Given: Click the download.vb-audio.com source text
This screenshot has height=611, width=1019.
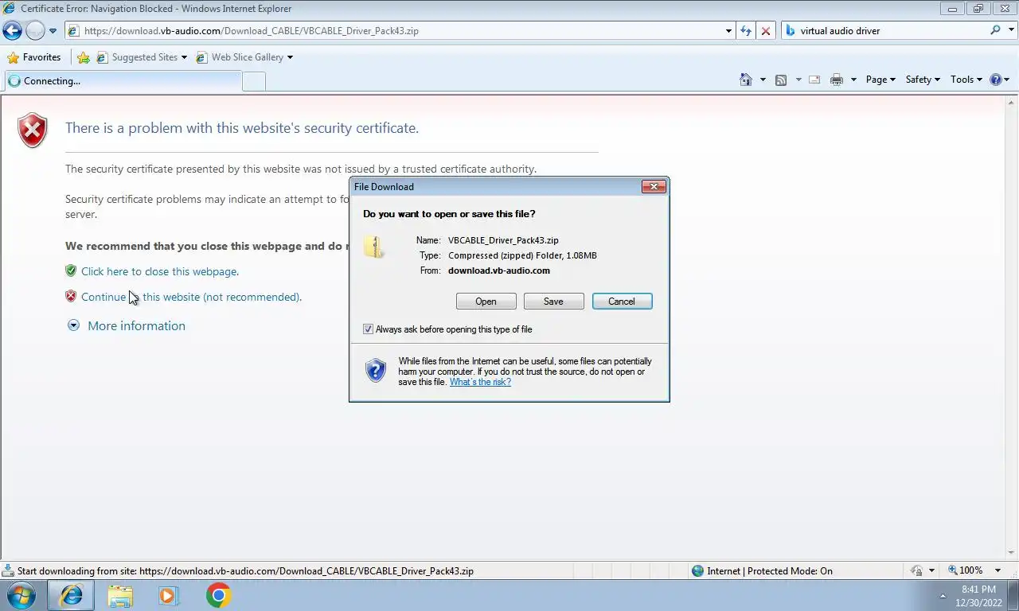Looking at the screenshot, I should [499, 270].
